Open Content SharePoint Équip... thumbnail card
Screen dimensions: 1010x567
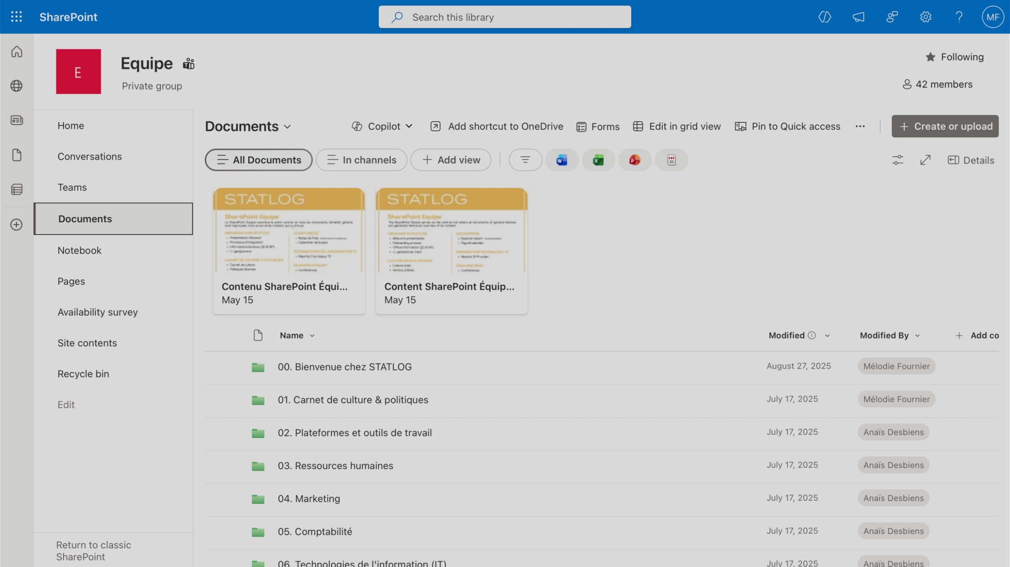(x=451, y=251)
